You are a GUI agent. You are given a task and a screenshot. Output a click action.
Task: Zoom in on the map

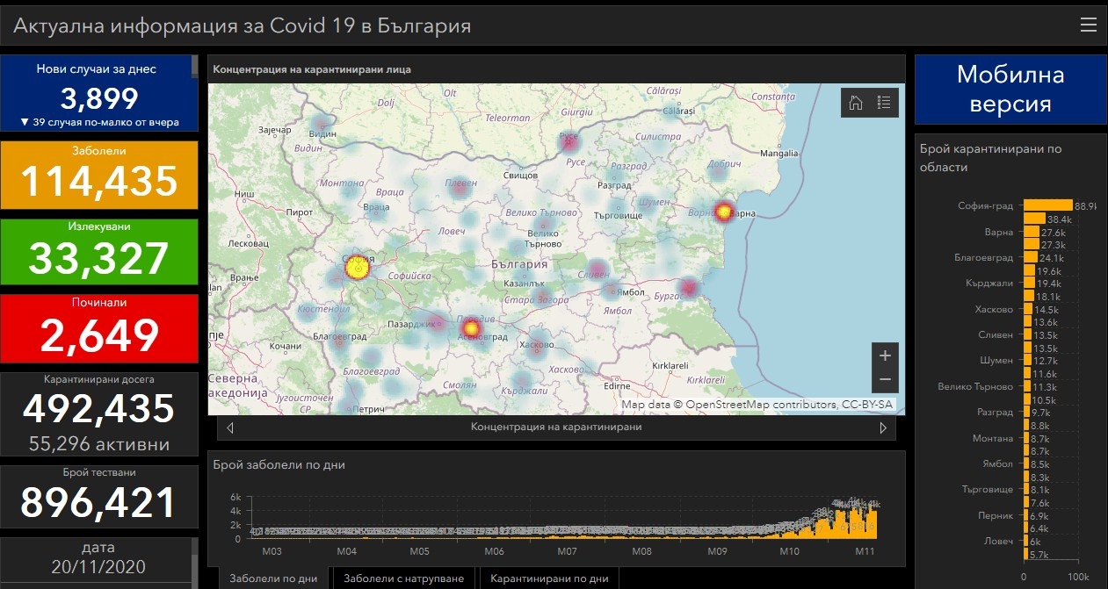coord(885,356)
